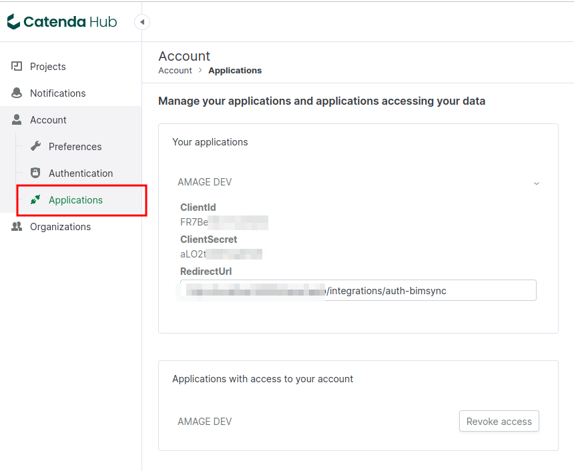Click the highlighted Applications sidebar item
Image resolution: width=574 pixels, height=471 pixels.
pos(75,199)
